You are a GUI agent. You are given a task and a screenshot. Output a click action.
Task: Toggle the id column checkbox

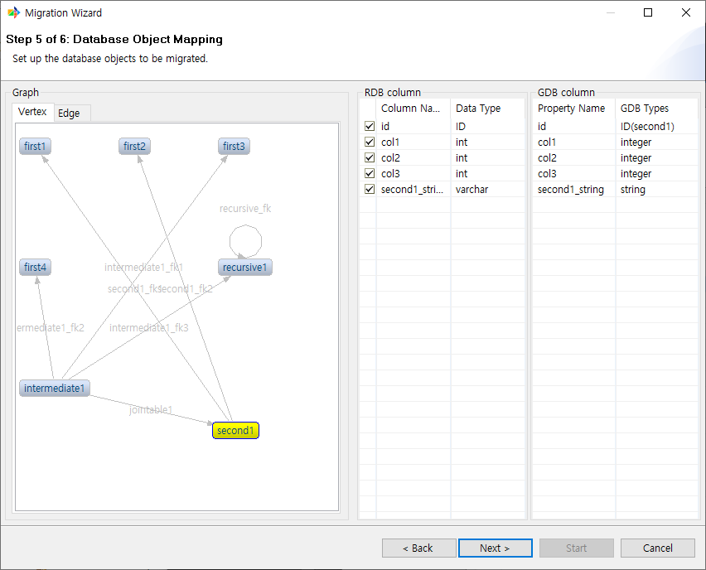369,126
